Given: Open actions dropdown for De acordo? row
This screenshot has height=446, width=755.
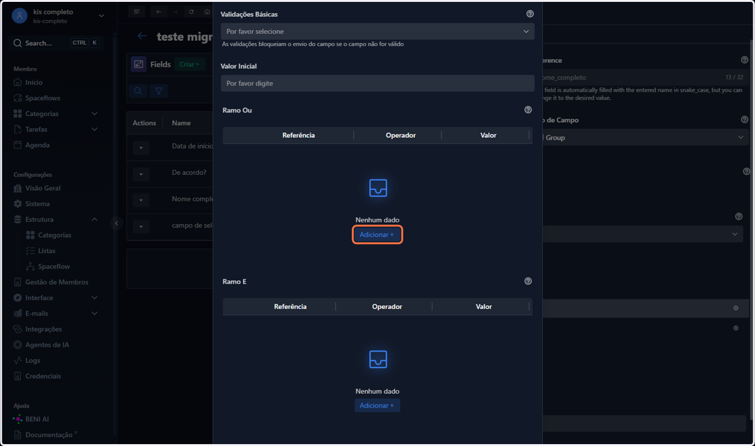Looking at the screenshot, I should (x=141, y=174).
